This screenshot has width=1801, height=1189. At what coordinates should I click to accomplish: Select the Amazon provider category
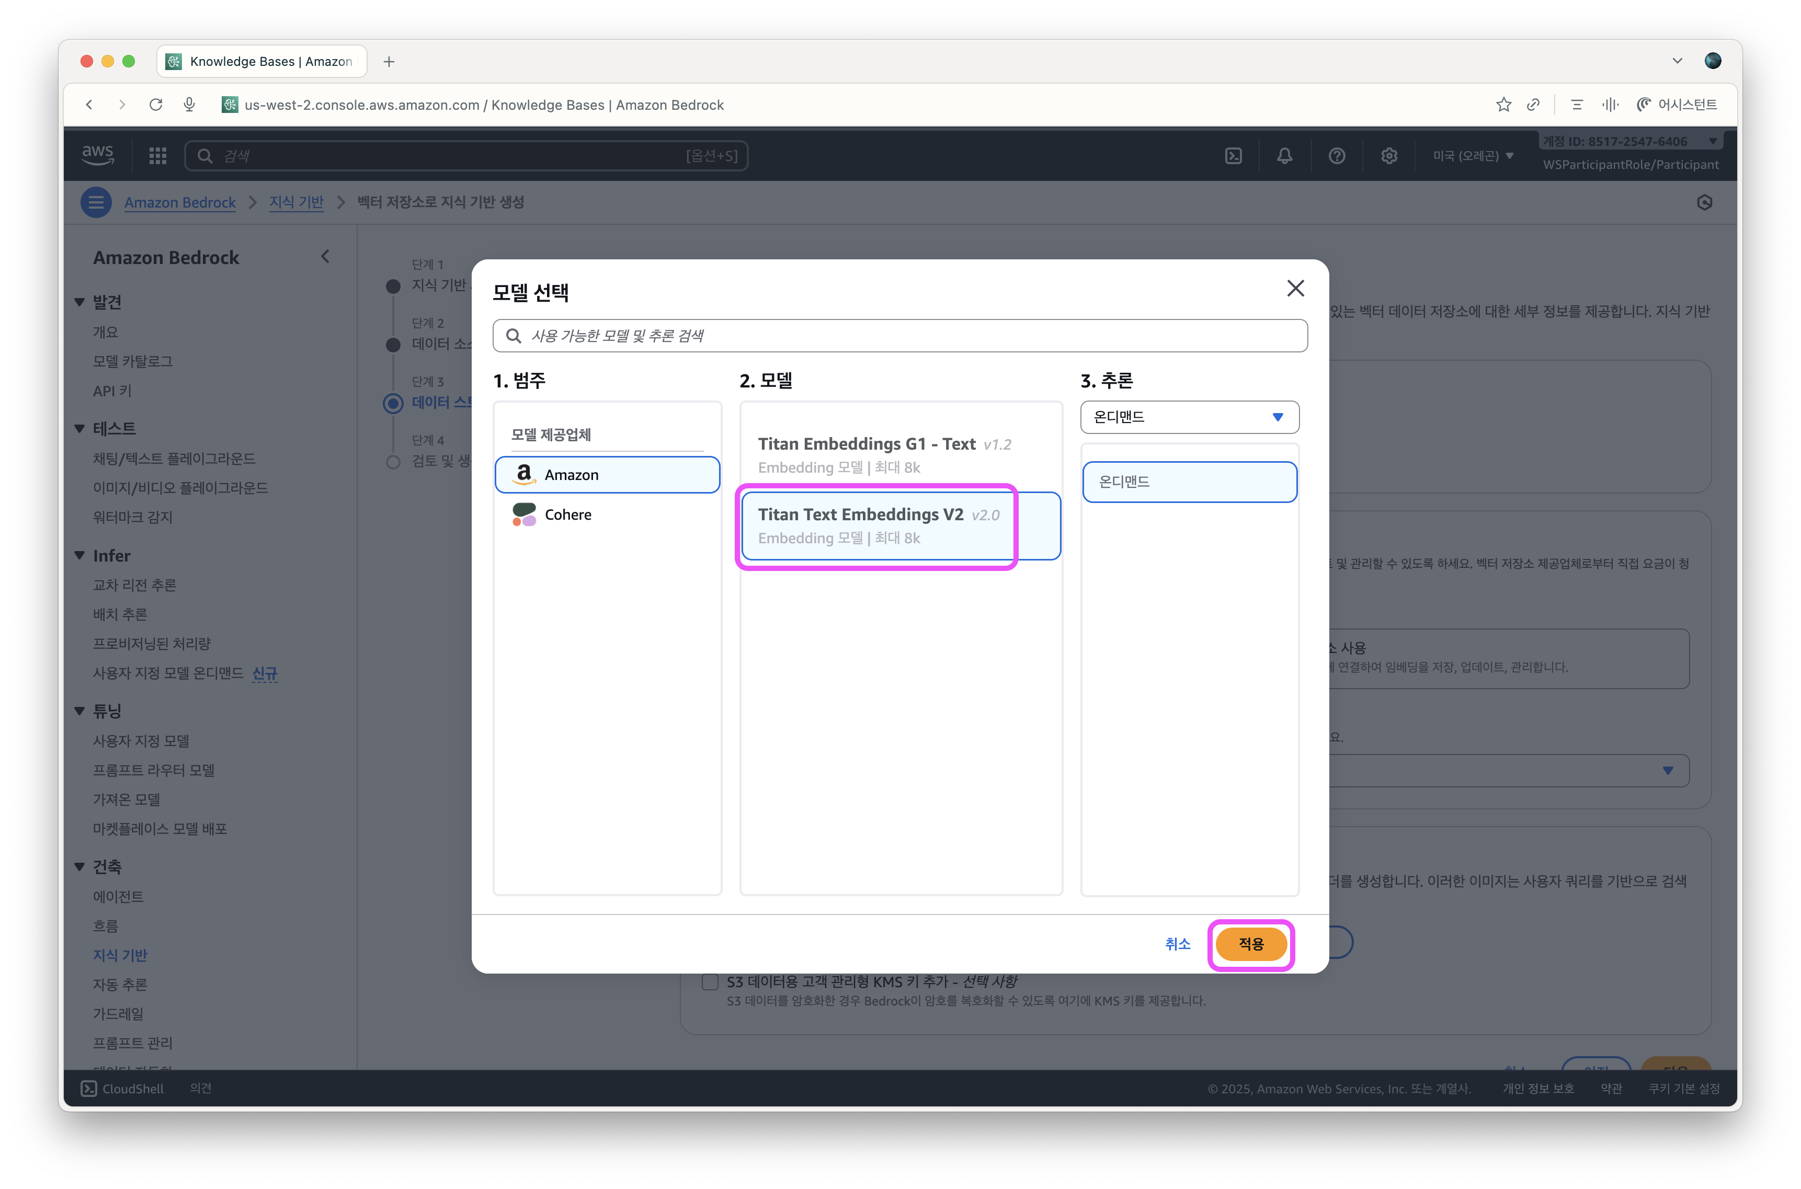tap(608, 475)
